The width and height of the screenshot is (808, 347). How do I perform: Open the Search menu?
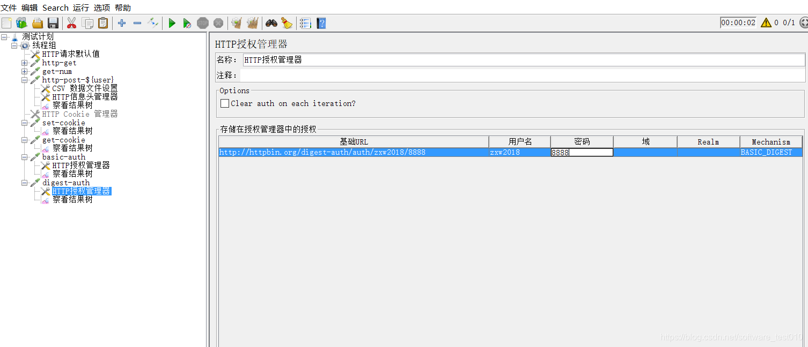(x=55, y=7)
